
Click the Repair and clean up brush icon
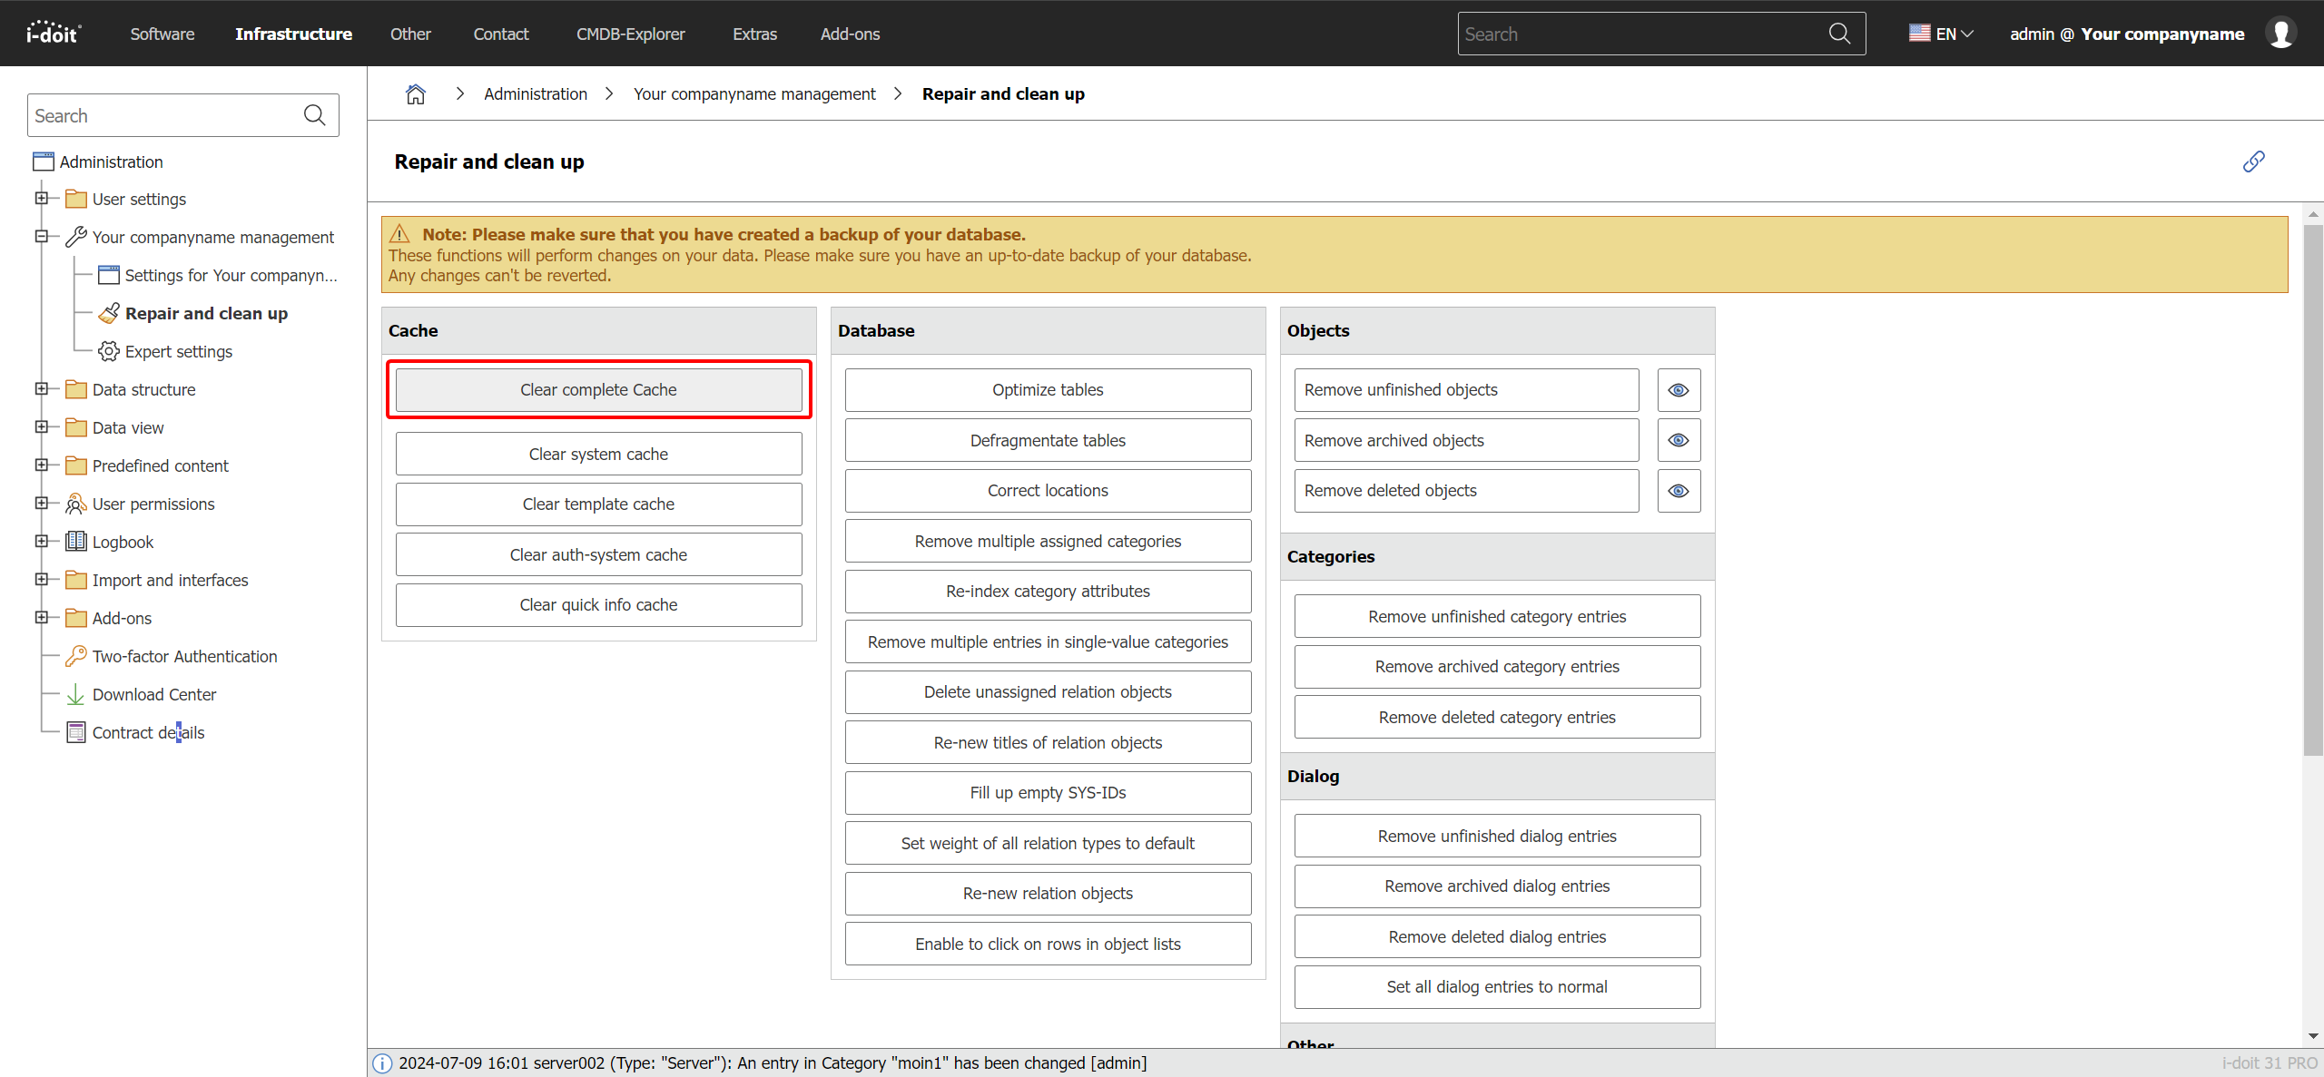[109, 313]
